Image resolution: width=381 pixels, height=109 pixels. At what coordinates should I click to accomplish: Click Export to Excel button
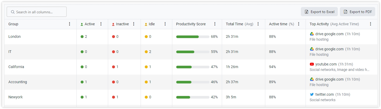319,12
